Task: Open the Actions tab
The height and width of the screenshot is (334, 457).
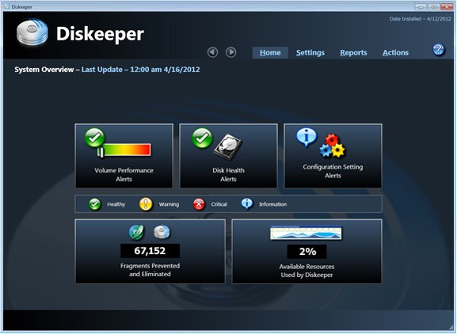Action: pos(395,53)
